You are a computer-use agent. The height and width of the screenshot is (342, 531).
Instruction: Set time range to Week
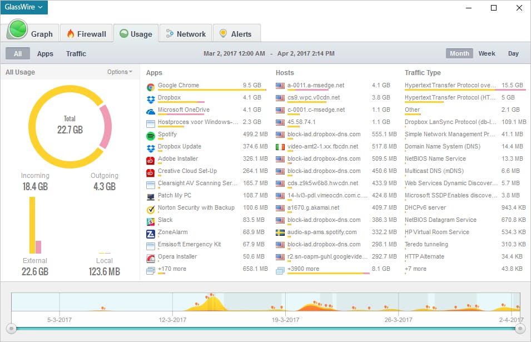point(487,53)
